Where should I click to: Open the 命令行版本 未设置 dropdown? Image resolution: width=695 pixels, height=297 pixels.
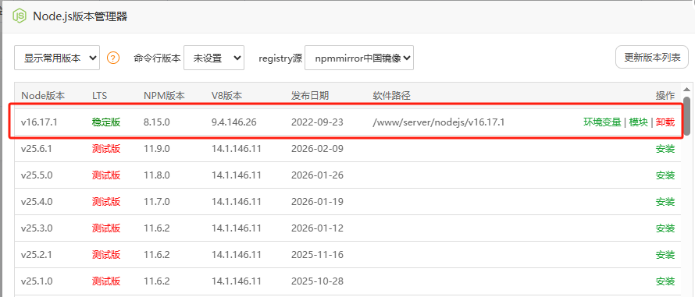pos(214,58)
